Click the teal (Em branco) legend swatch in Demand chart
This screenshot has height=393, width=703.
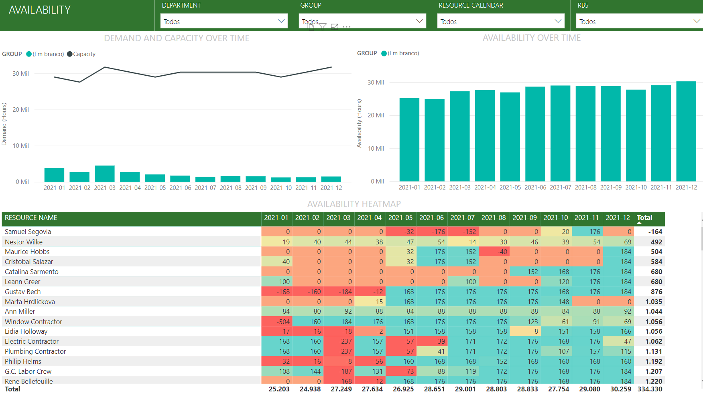29,54
